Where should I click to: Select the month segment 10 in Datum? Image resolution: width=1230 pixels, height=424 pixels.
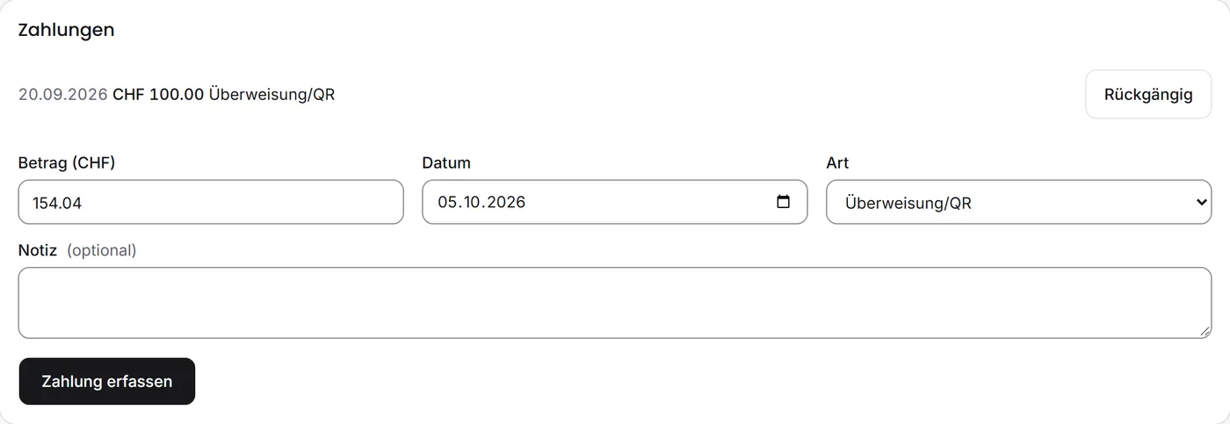[474, 202]
